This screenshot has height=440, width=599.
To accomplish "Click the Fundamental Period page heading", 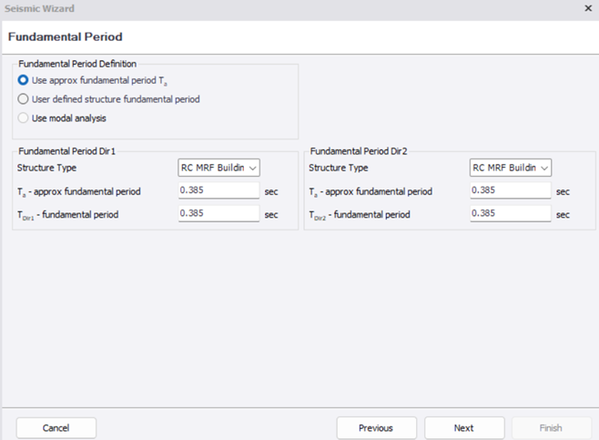I will [66, 36].
